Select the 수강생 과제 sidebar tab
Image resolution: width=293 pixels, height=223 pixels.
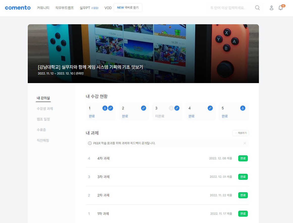pyautogui.click(x=45, y=109)
